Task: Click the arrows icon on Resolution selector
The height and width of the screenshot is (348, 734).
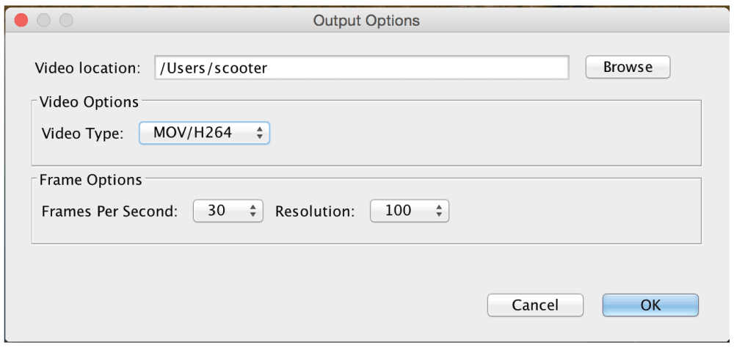Action: (x=439, y=211)
